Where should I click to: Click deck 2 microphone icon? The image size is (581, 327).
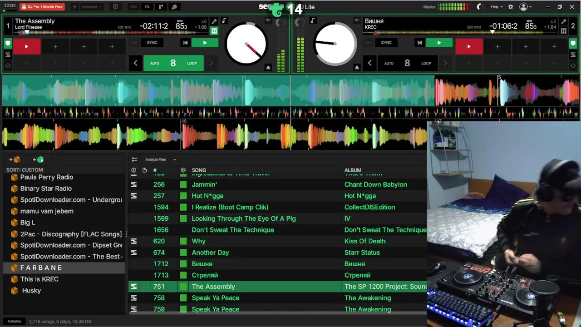pyautogui.click(x=563, y=21)
